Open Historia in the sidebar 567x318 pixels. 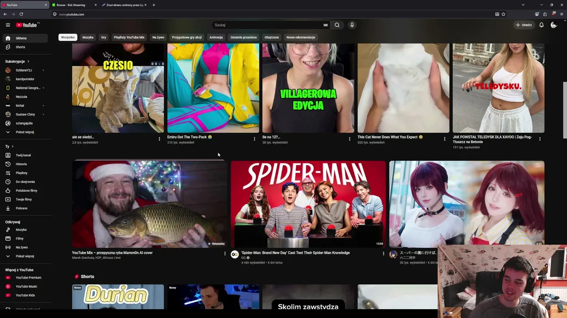(x=26, y=164)
